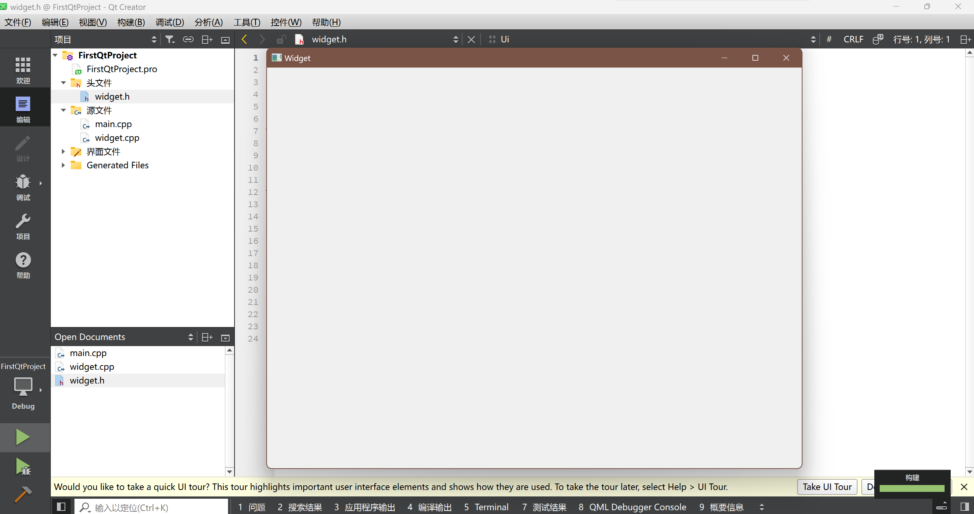The image size is (974, 514).
Task: Click Open Documents scrollbar down arrow
Action: point(230,472)
